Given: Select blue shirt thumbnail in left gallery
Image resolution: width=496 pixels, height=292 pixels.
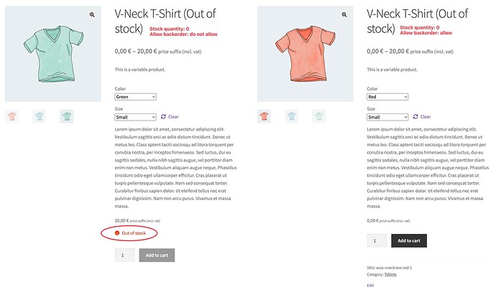Looking at the screenshot, I should coord(40,116).
